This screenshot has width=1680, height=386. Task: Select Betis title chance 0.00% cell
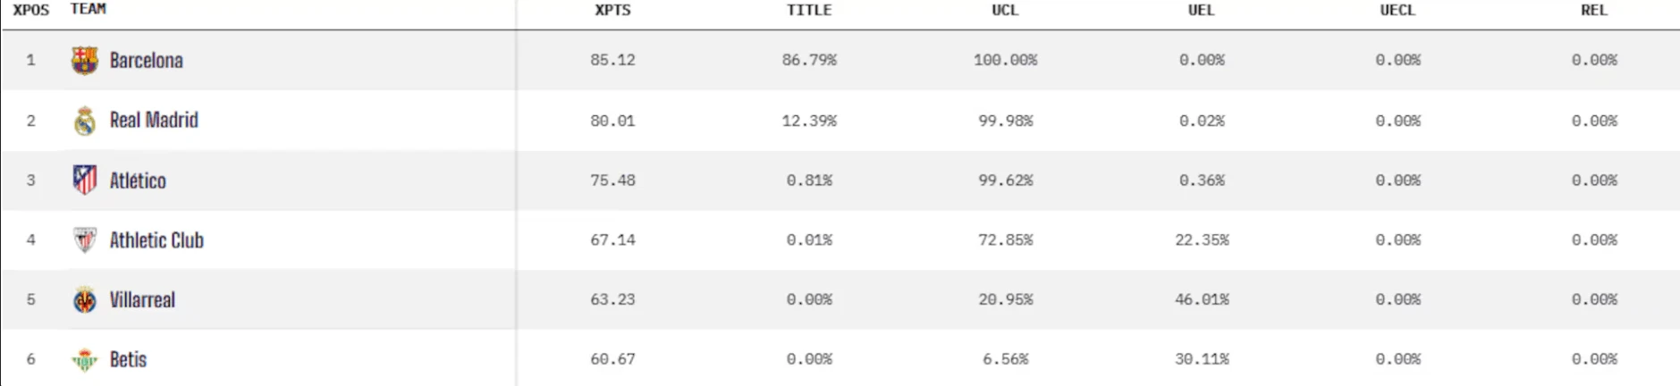[x=809, y=359]
